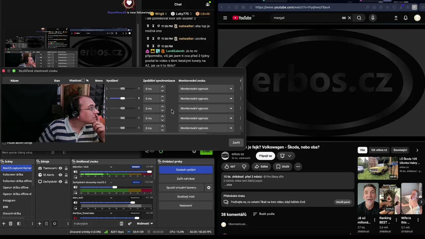This screenshot has width=425, height=239.
Task: Open scene filters icon in Scény panel
Action: pyautogui.click(x=19, y=224)
